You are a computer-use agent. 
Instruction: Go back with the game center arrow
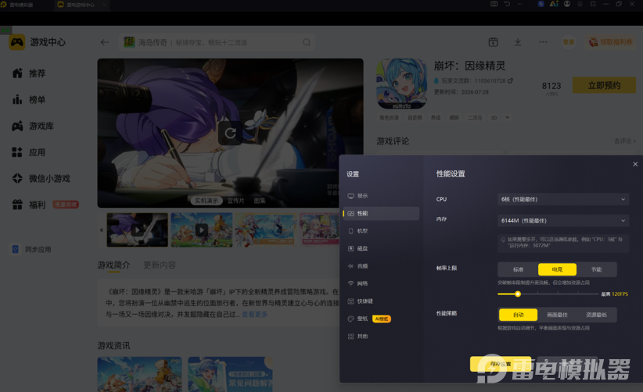click(x=105, y=42)
